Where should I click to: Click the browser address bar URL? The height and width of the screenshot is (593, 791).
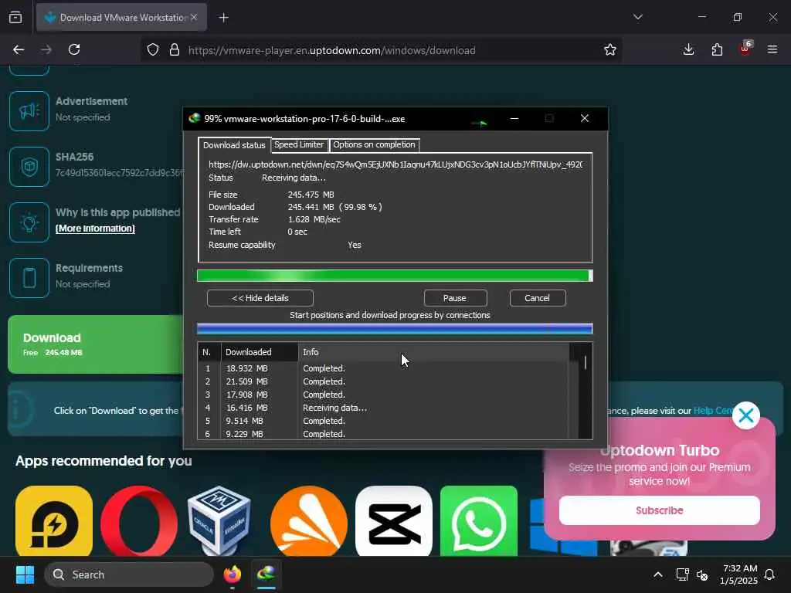[331, 50]
